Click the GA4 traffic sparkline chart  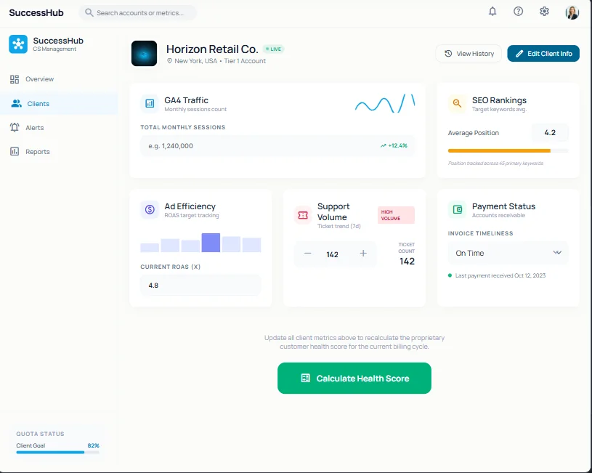[x=385, y=103]
